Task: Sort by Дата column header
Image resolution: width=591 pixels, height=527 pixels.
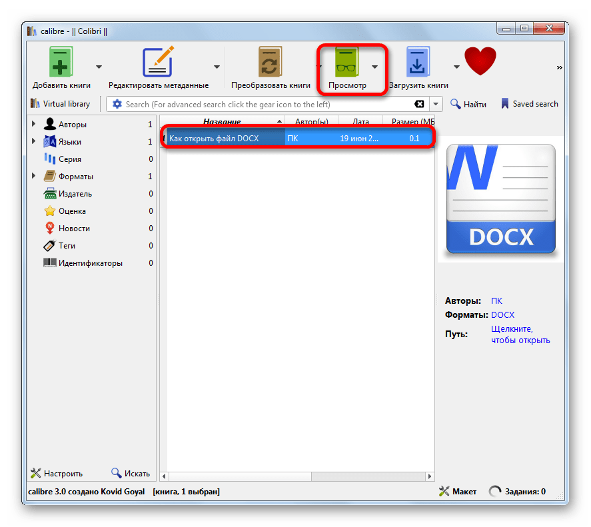Action: pyautogui.click(x=360, y=121)
